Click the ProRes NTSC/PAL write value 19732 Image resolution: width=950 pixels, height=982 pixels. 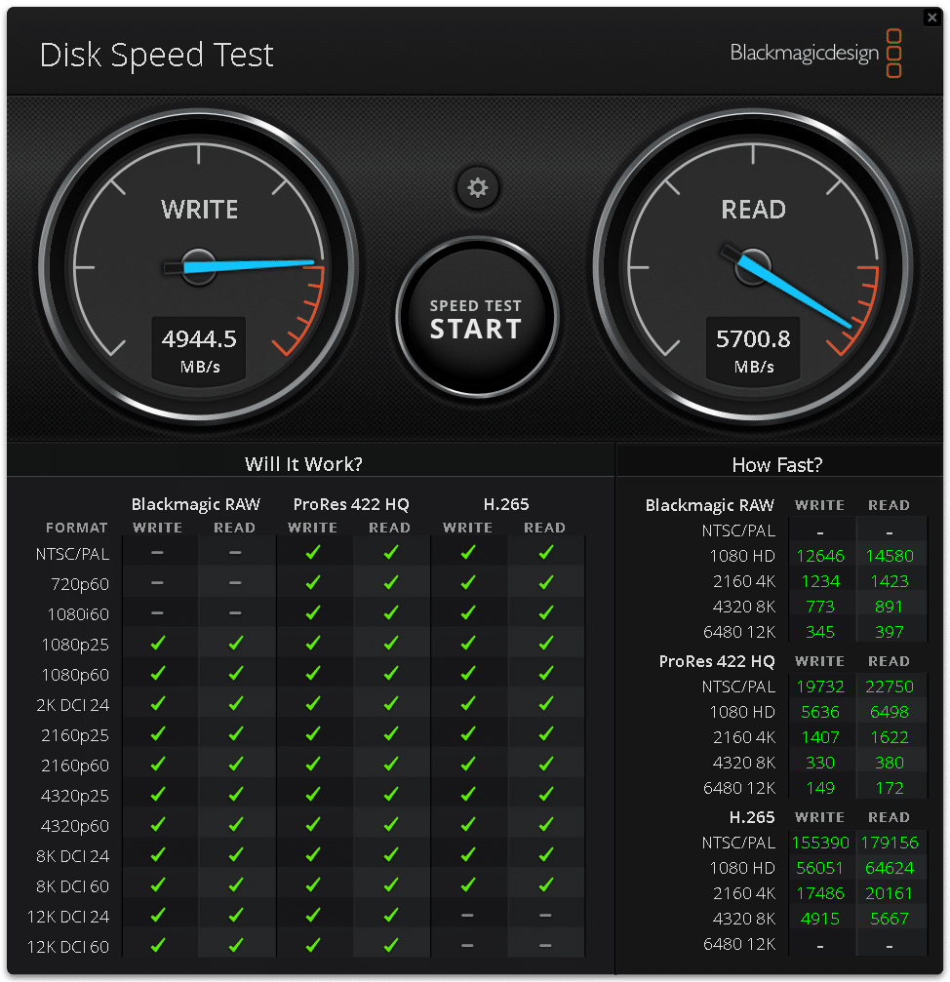tap(820, 687)
